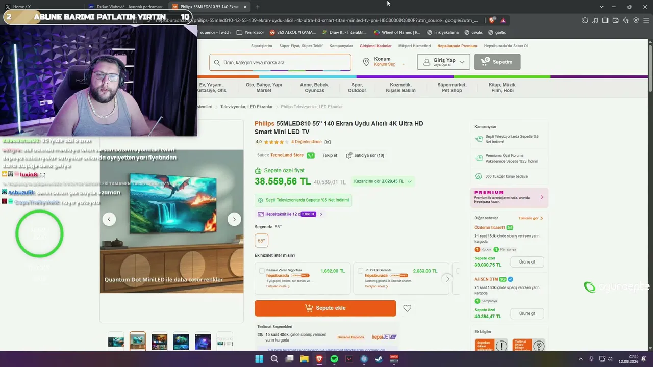The image size is (653, 367).
Task: Open the browser hamburger menu
Action: 646,20
